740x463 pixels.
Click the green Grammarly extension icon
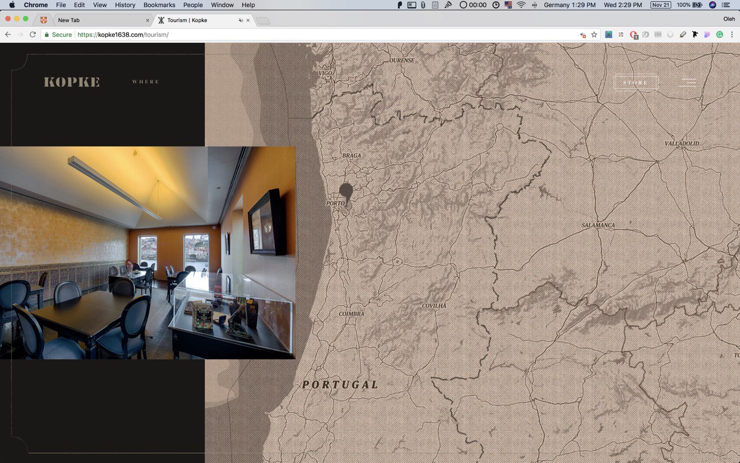point(720,35)
